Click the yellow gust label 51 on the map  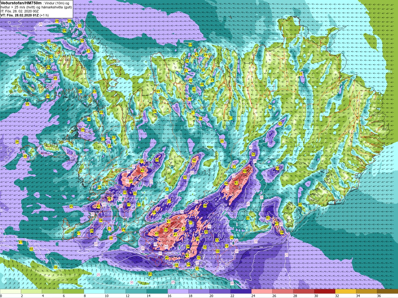tap(166, 230)
